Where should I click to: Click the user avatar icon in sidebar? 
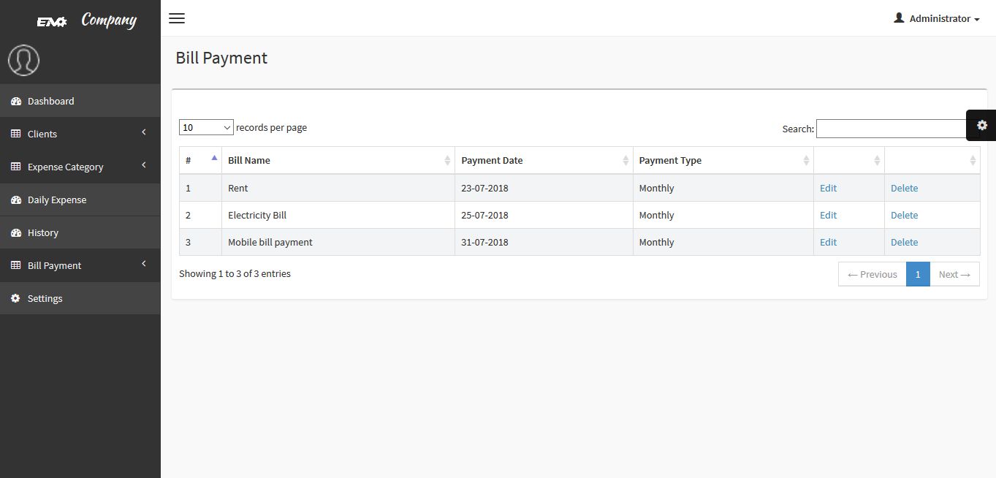[x=23, y=60]
